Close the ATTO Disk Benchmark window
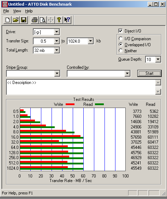 coord(162,4)
